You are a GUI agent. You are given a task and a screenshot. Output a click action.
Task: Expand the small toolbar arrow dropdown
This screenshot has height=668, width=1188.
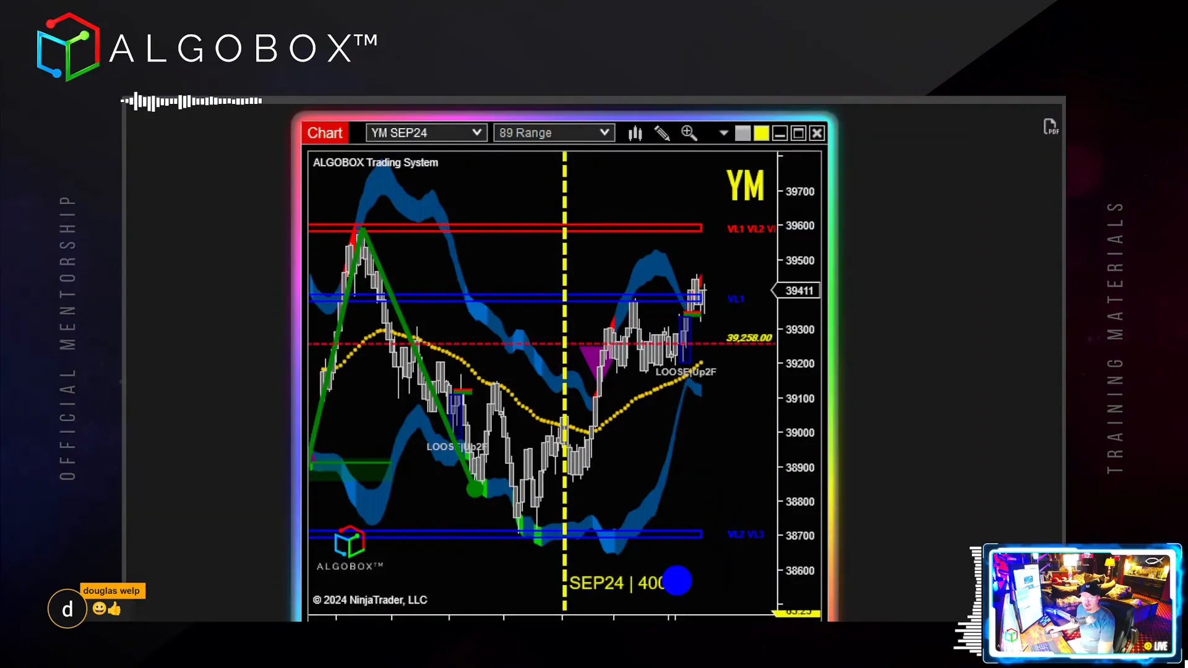pos(723,133)
